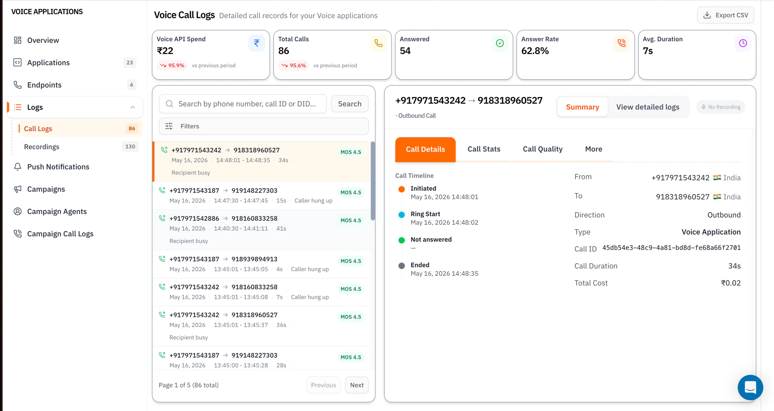Click the magnifier icon in search box
This screenshot has height=411, width=774.
(x=170, y=104)
